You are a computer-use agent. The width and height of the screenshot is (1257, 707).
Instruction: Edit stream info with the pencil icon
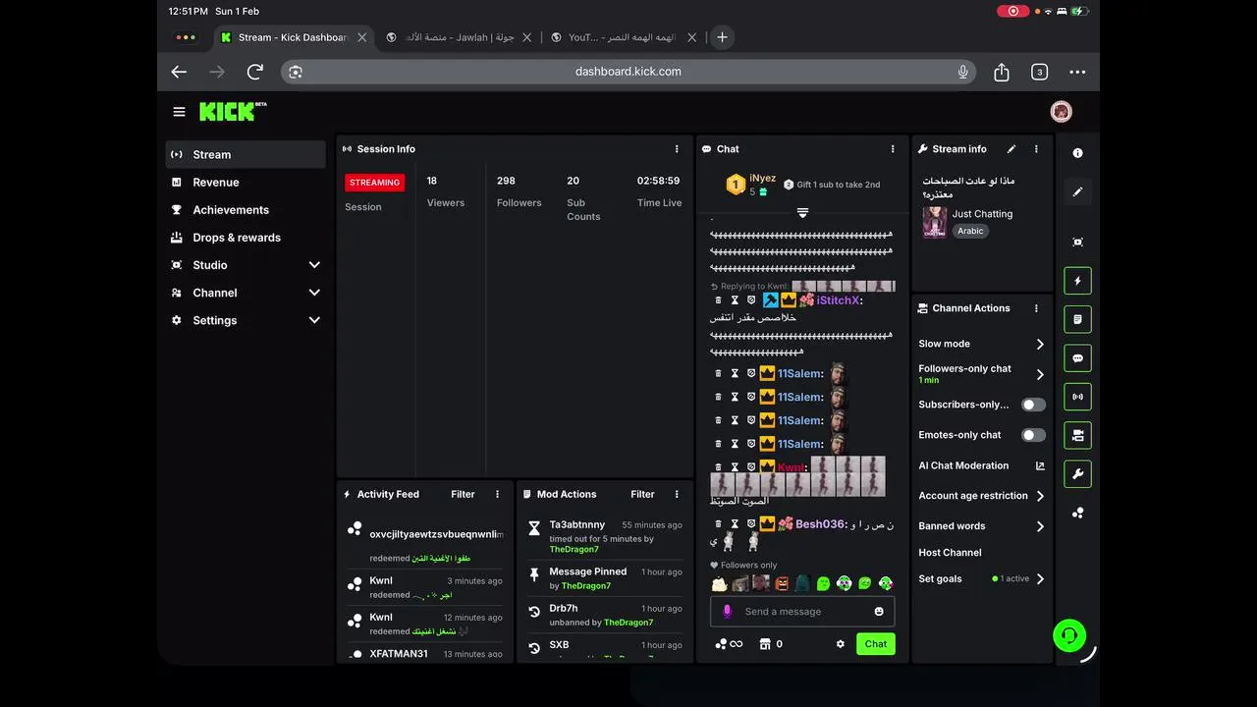tap(1011, 149)
